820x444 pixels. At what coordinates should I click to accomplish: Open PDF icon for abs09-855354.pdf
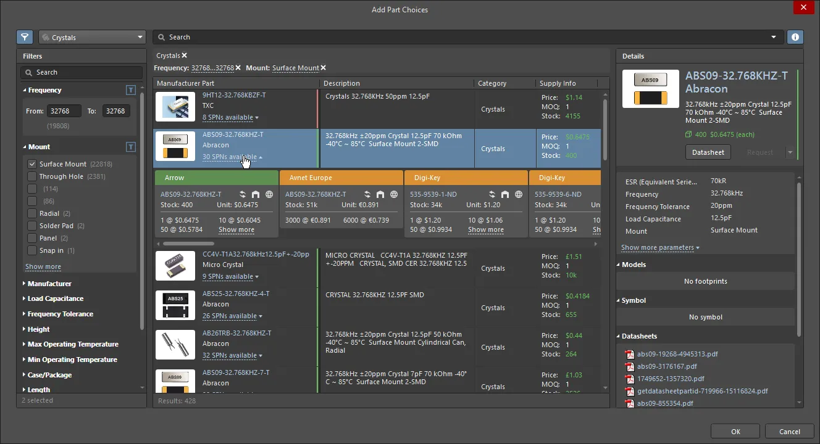point(630,403)
